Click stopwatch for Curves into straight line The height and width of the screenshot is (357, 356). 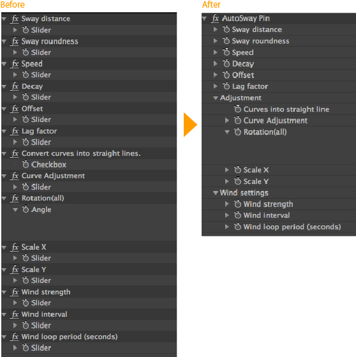click(237, 109)
